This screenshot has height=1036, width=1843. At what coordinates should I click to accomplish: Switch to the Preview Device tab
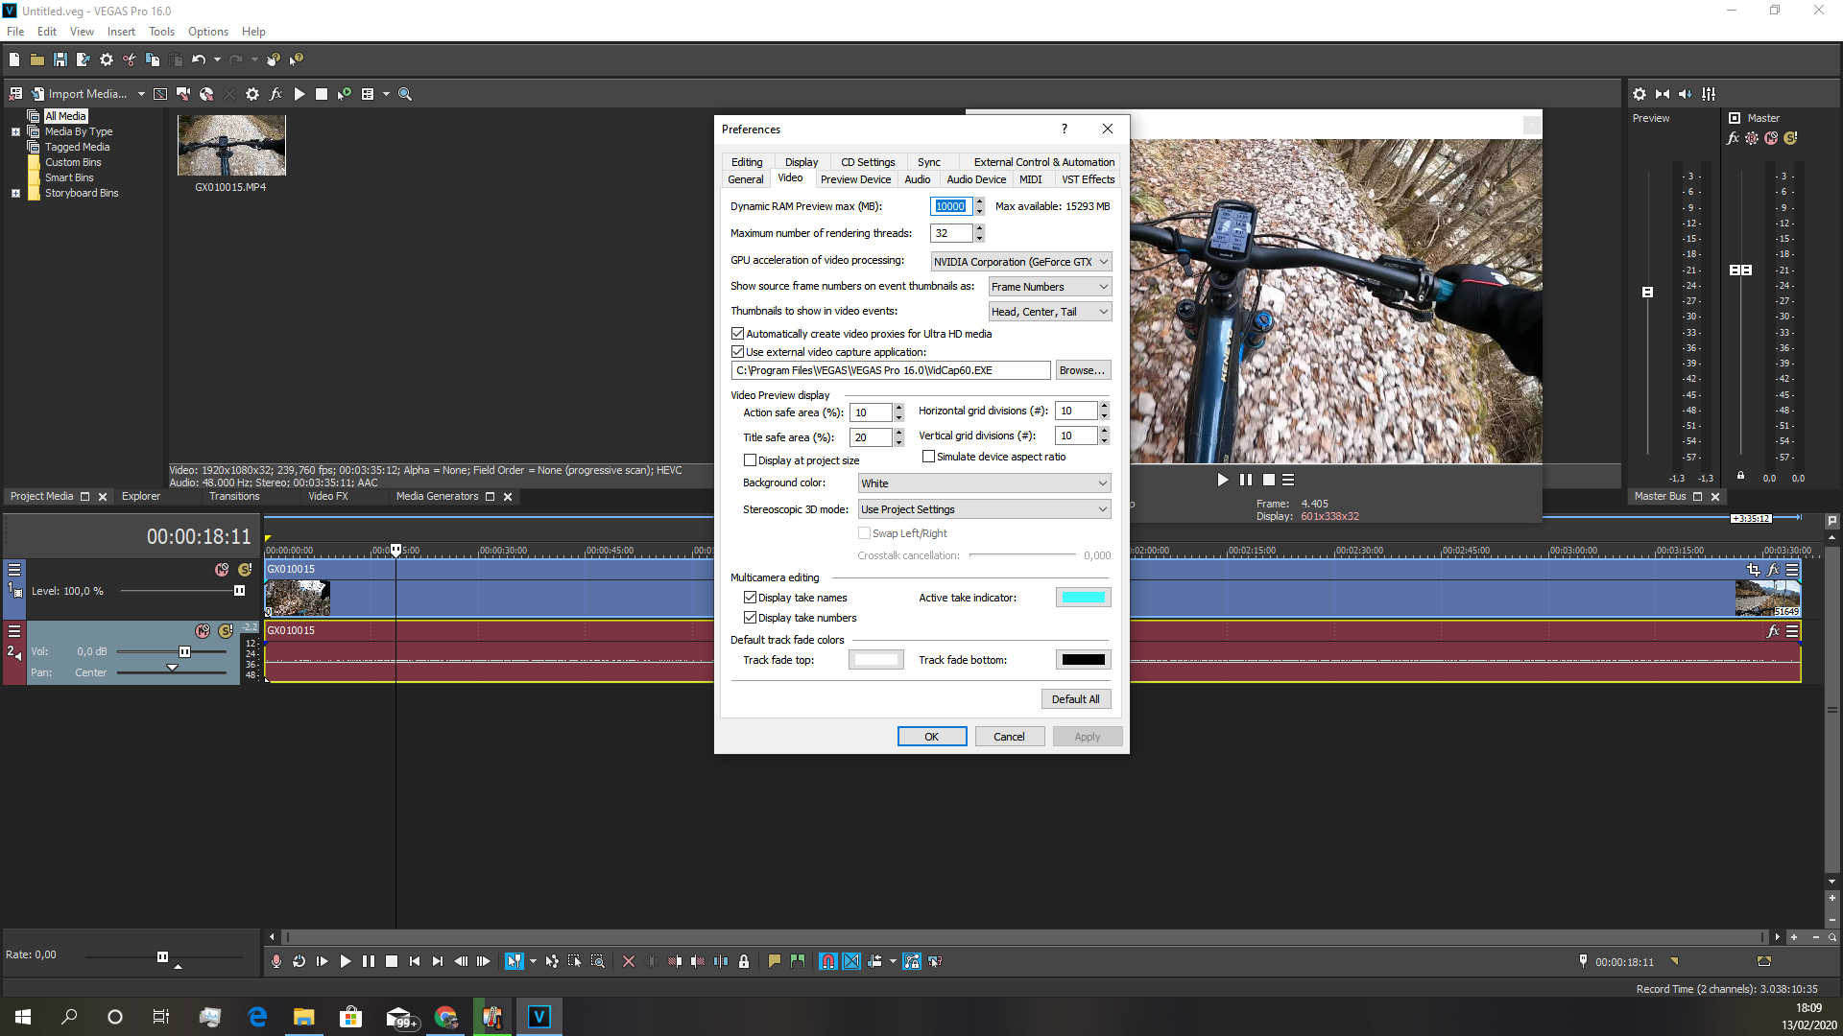coord(855,179)
